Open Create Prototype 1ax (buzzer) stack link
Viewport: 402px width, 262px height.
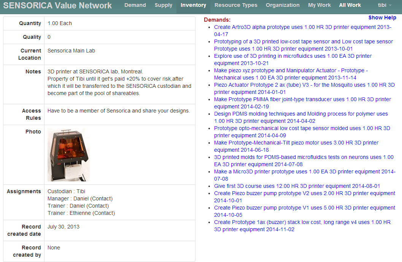point(302,225)
